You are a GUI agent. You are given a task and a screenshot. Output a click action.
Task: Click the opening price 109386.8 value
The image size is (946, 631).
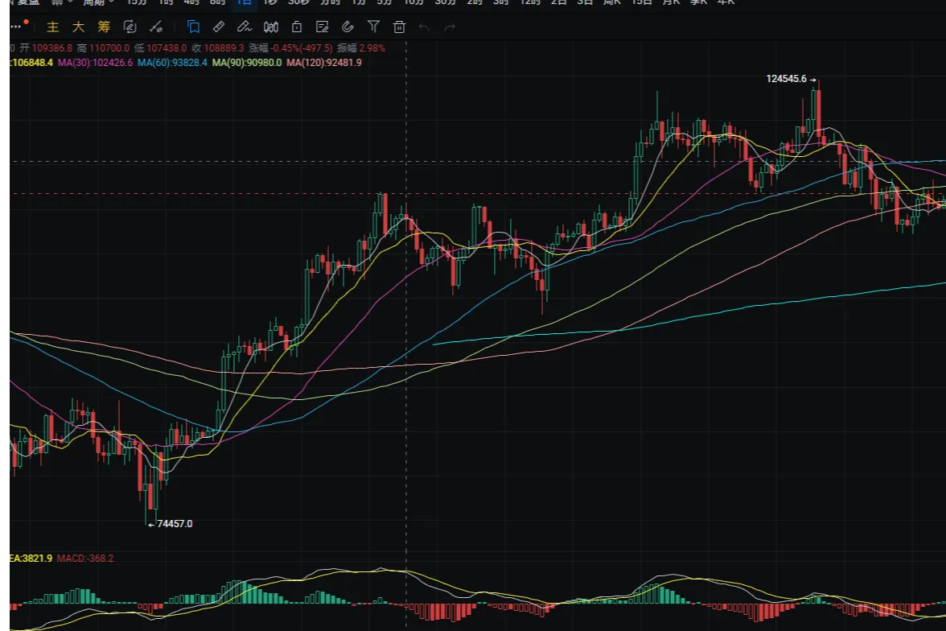[x=51, y=47]
